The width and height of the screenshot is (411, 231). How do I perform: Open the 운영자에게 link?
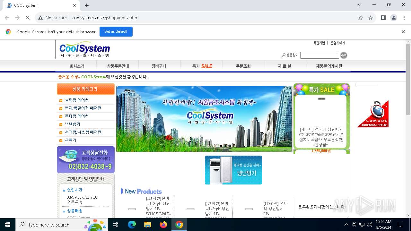coord(338,43)
